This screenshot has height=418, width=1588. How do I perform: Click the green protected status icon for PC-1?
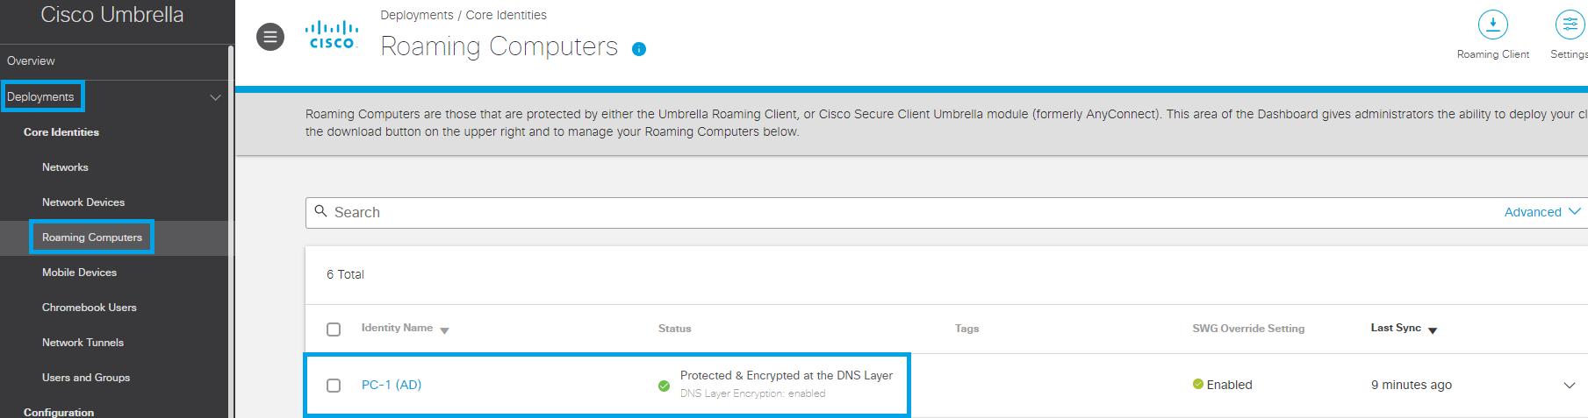coord(664,386)
